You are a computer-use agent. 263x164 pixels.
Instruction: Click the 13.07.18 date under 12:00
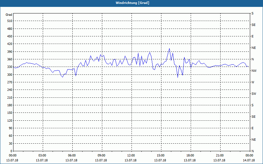coord(131,160)
